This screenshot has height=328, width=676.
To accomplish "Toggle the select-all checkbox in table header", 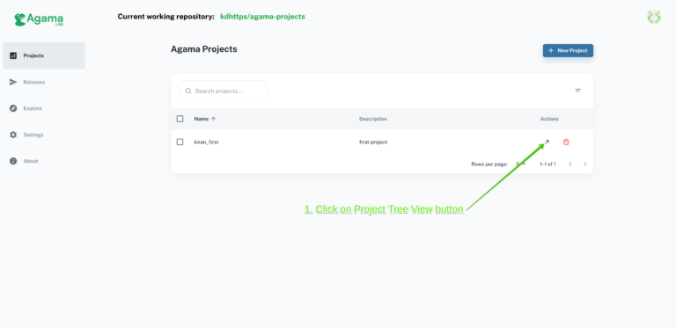I will [x=180, y=119].
